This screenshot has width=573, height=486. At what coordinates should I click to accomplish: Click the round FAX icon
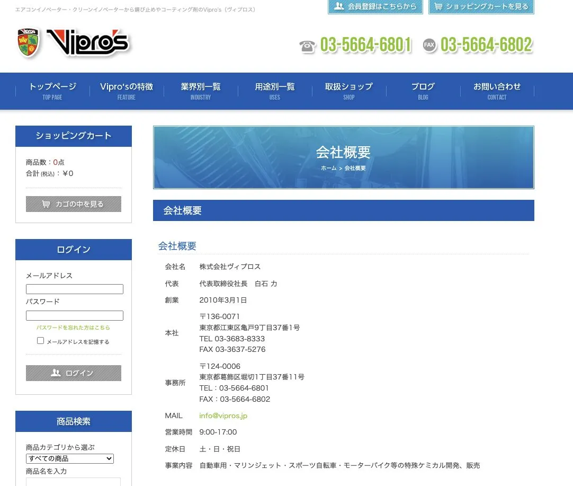point(429,46)
